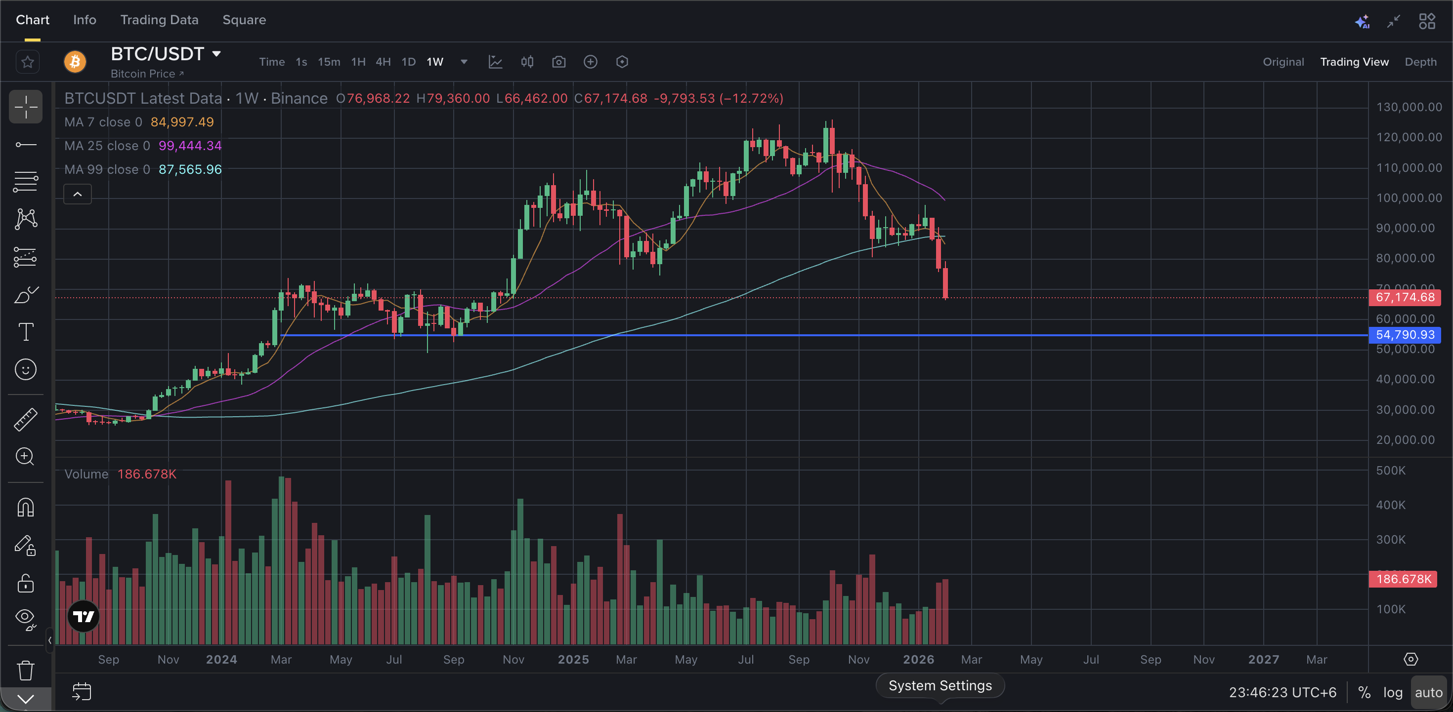Activate the zoom-in magnifier tool
1453x712 pixels.
point(25,457)
